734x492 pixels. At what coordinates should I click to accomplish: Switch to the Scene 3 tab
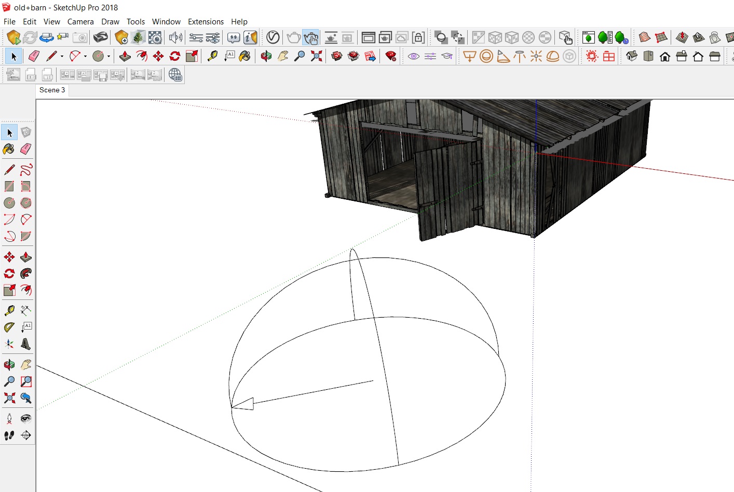[52, 90]
